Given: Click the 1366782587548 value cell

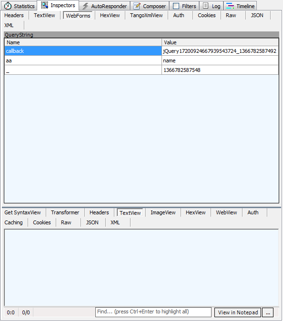Looking at the screenshot, I should (220, 70).
